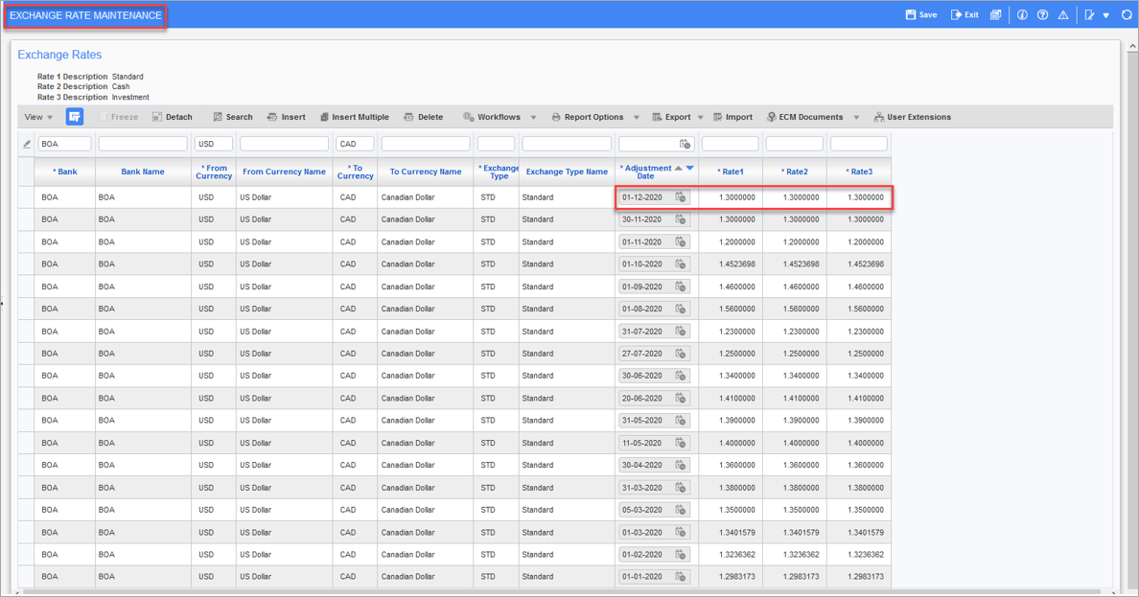
Task: Open calendar icon in Adjustment Date filter field
Action: tap(685, 144)
